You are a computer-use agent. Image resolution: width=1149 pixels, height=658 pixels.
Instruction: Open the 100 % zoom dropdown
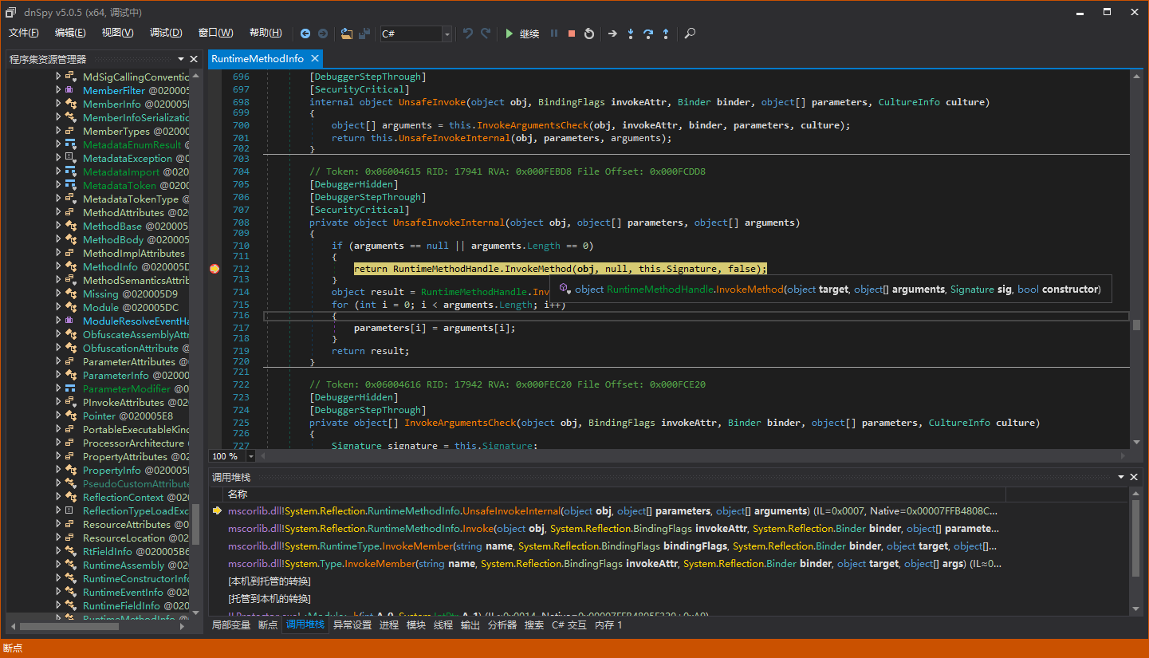(x=250, y=456)
